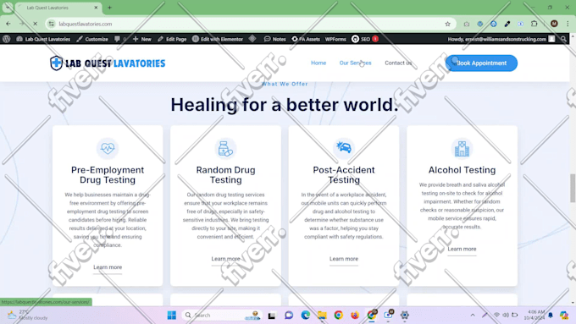Open the Chrome profile avatar M

click(554, 24)
